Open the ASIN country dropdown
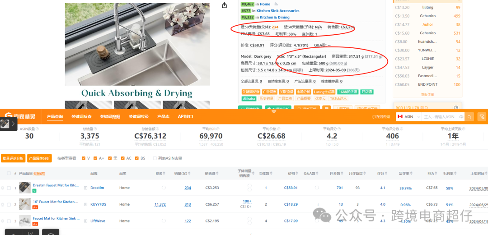The width and height of the screenshot is (488, 235). [x=408, y=117]
